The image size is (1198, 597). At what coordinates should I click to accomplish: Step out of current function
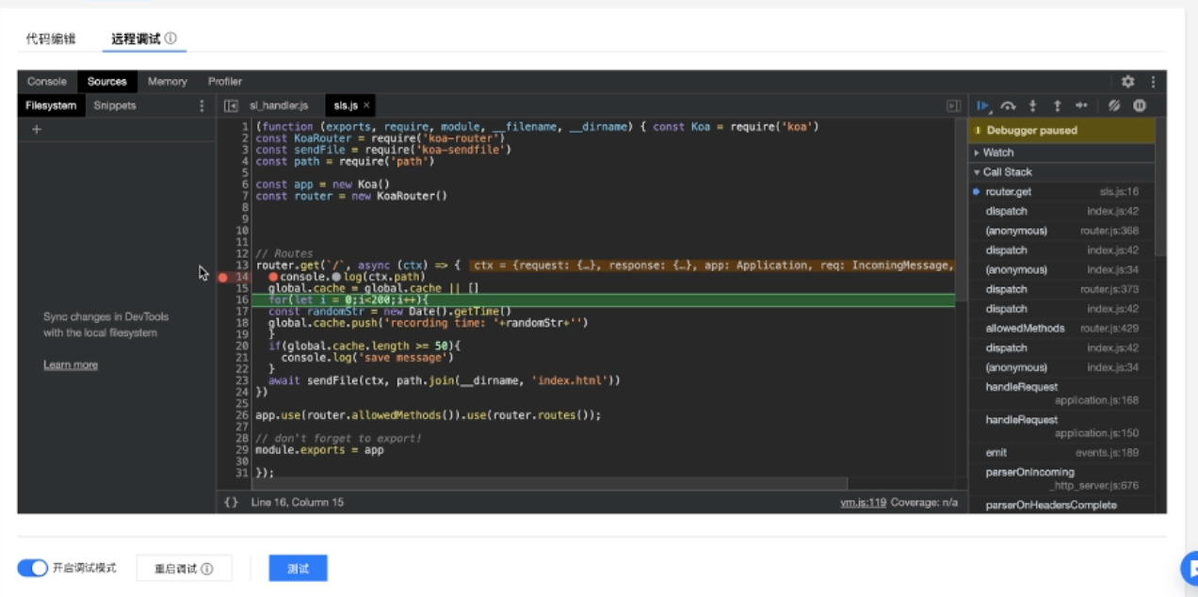point(1057,106)
